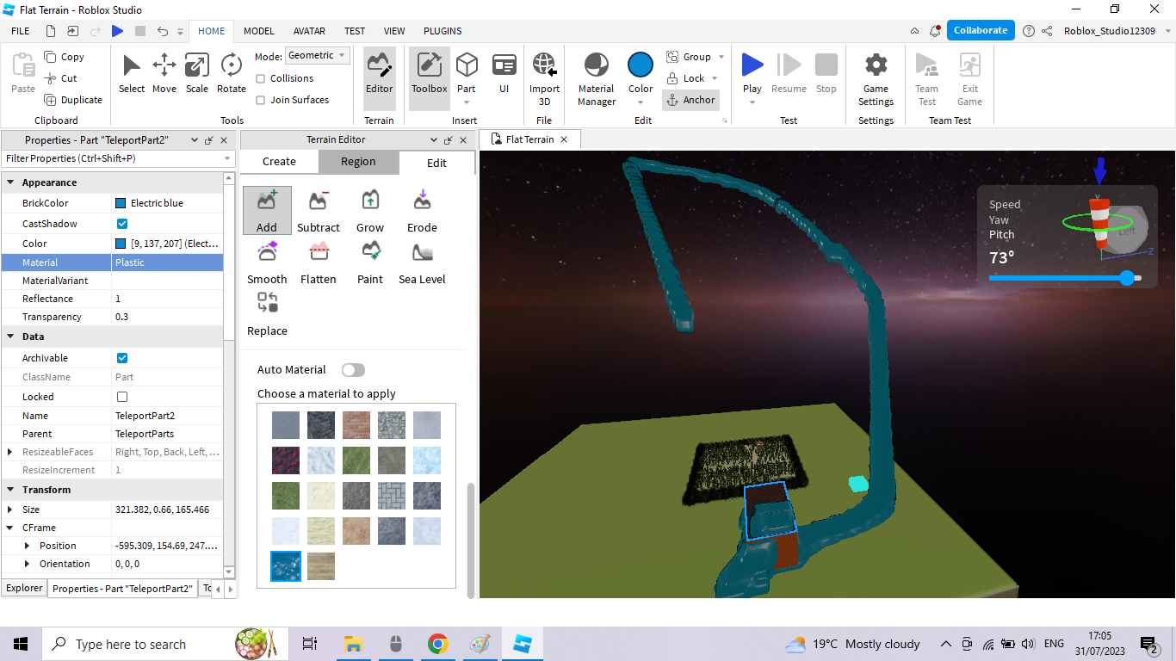Click the Name value TeleportPart2
The height and width of the screenshot is (661, 1176).
(145, 416)
